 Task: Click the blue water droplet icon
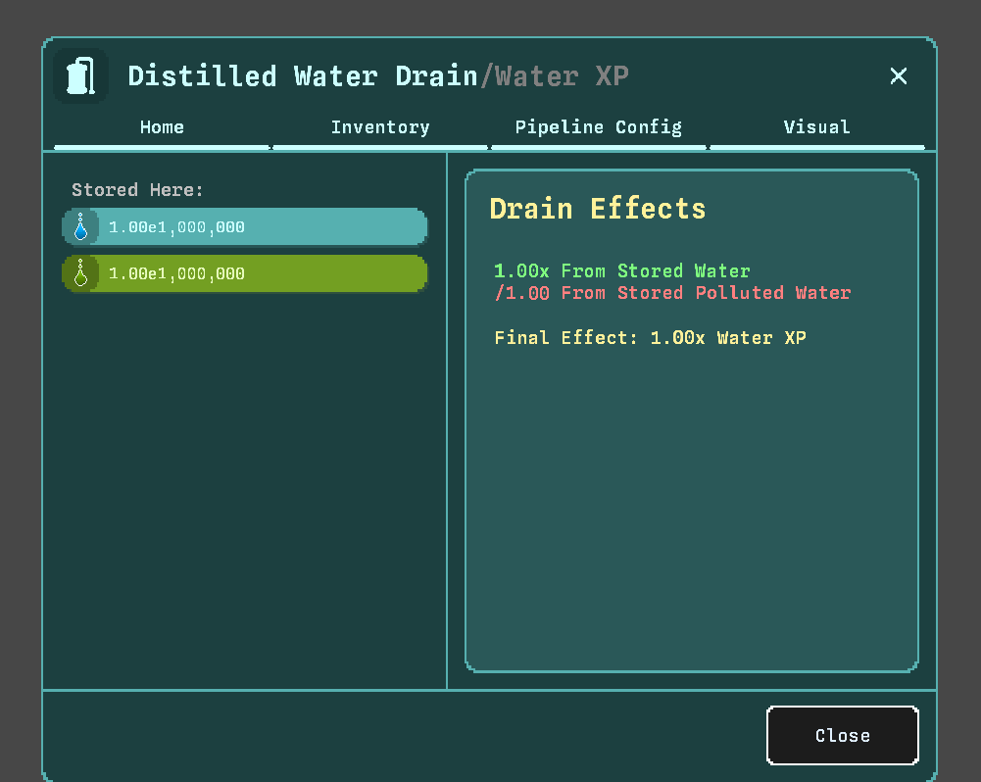[80, 227]
